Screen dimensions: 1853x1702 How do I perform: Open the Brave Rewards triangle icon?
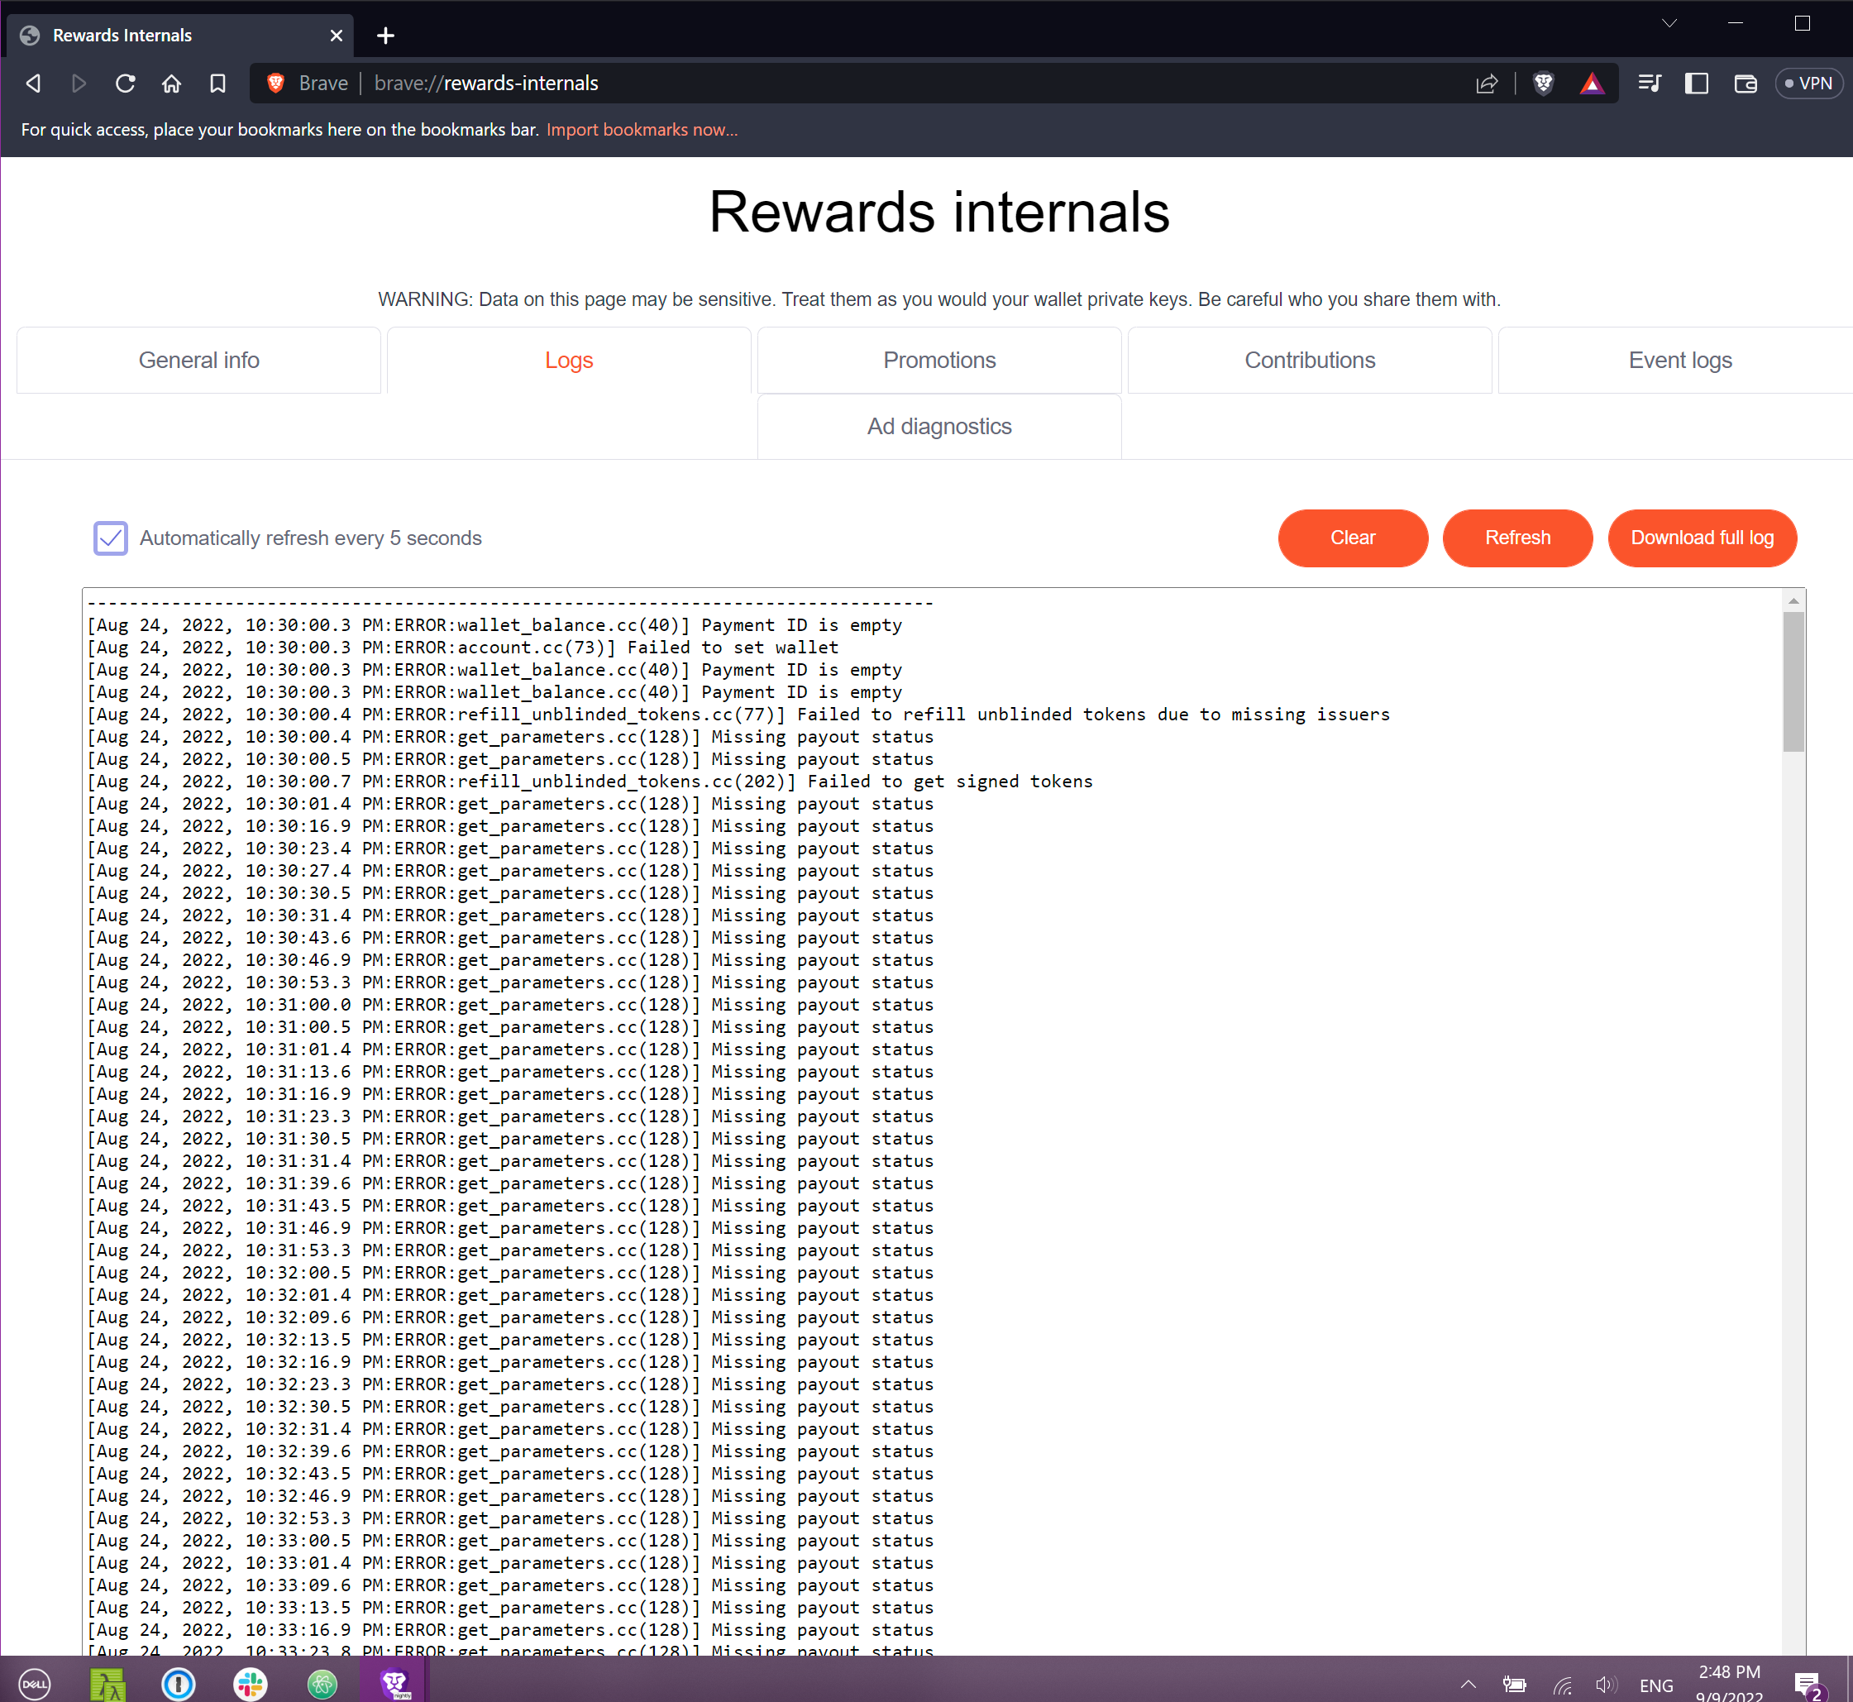tap(1593, 83)
